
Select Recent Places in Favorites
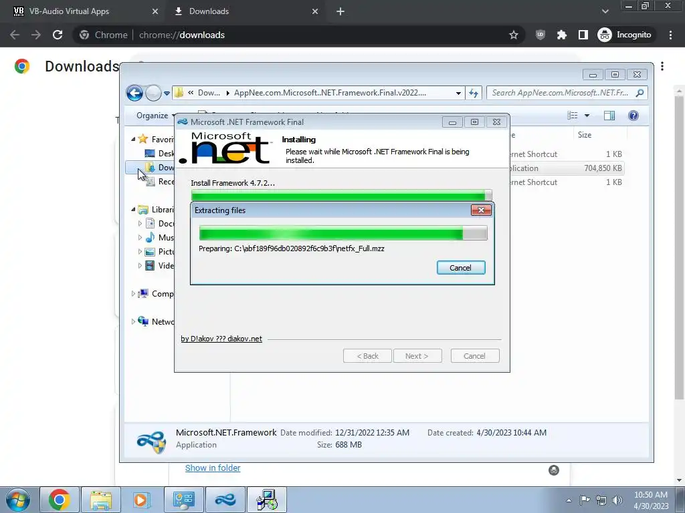pos(159,182)
